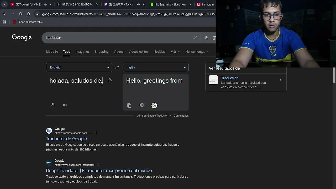View site information icon in address bar

coord(38,14)
